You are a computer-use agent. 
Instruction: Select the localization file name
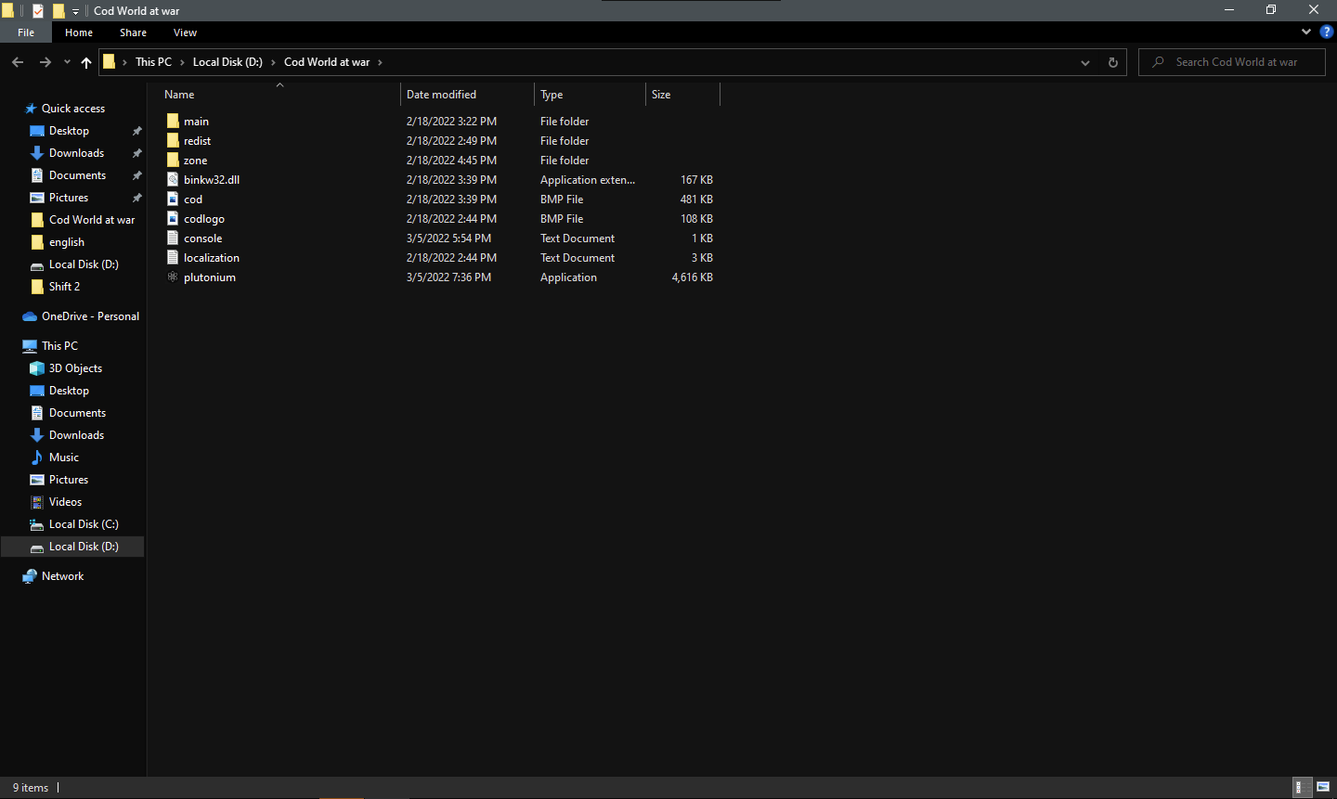coord(212,258)
